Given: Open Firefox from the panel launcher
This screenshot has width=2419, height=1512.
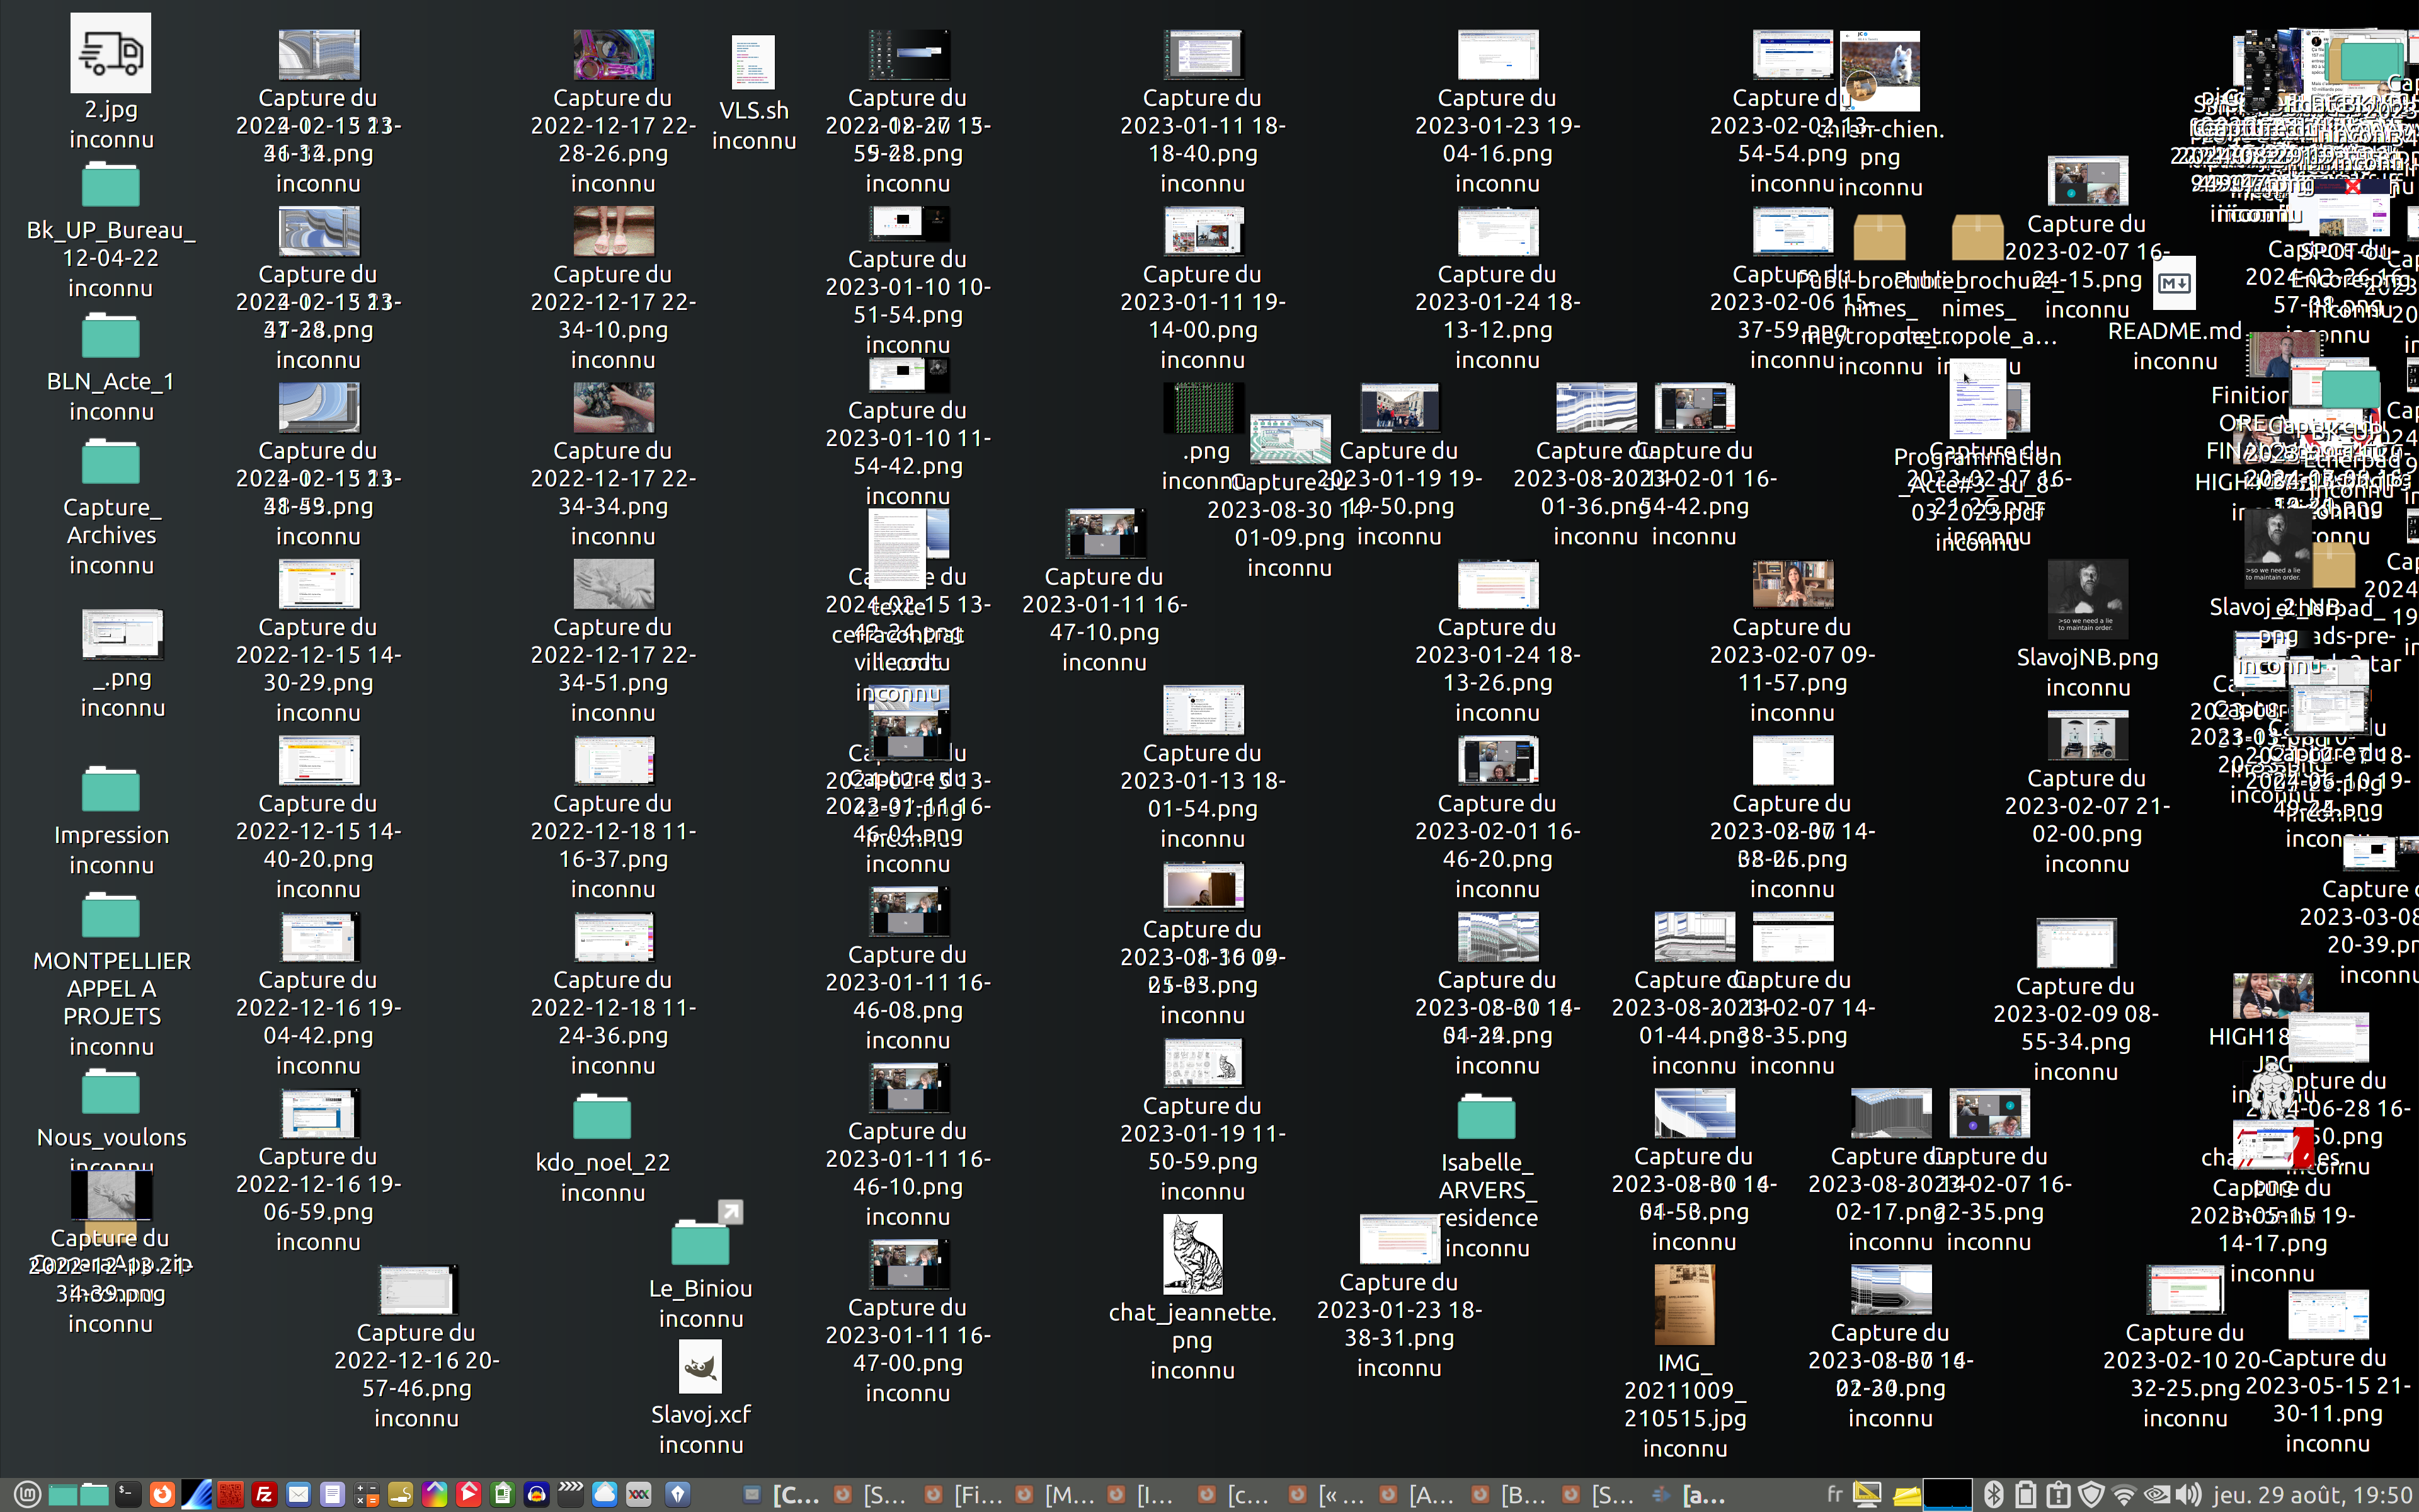Looking at the screenshot, I should (x=162, y=1495).
